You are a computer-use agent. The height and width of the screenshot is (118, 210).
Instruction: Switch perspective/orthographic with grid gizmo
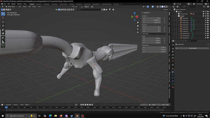[x=138, y=32]
